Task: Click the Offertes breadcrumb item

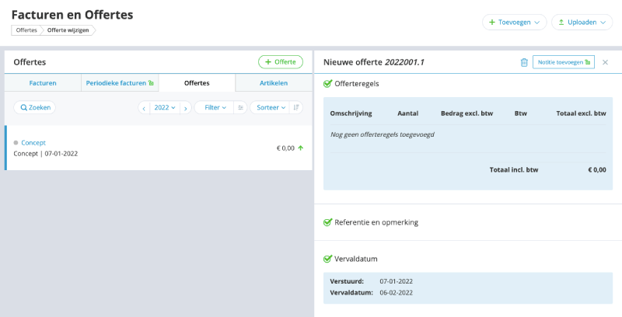Action: tap(26, 30)
